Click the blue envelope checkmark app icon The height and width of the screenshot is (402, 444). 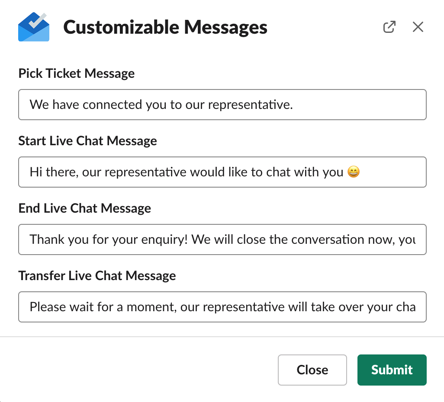(x=34, y=27)
